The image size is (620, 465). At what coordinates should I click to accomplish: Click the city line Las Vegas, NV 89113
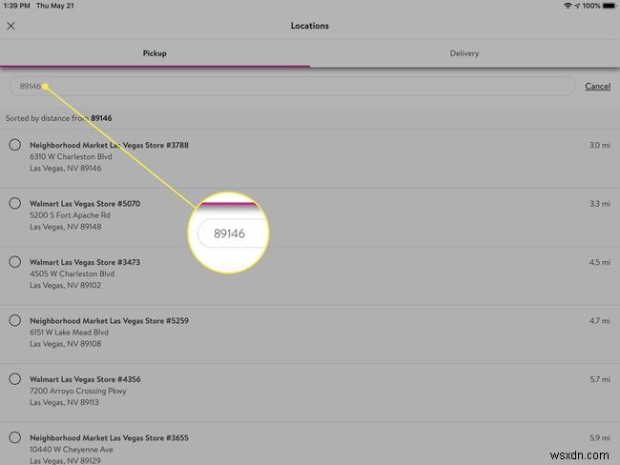(65, 402)
